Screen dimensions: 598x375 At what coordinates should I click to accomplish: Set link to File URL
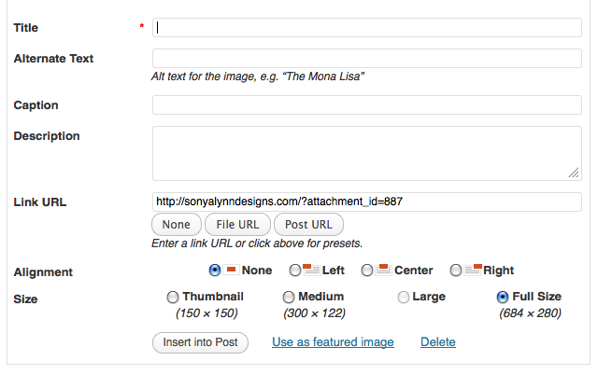coord(237,225)
